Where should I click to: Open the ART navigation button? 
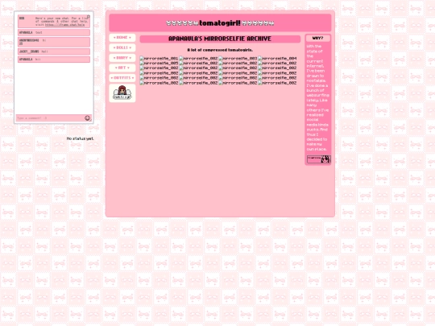[x=122, y=68]
